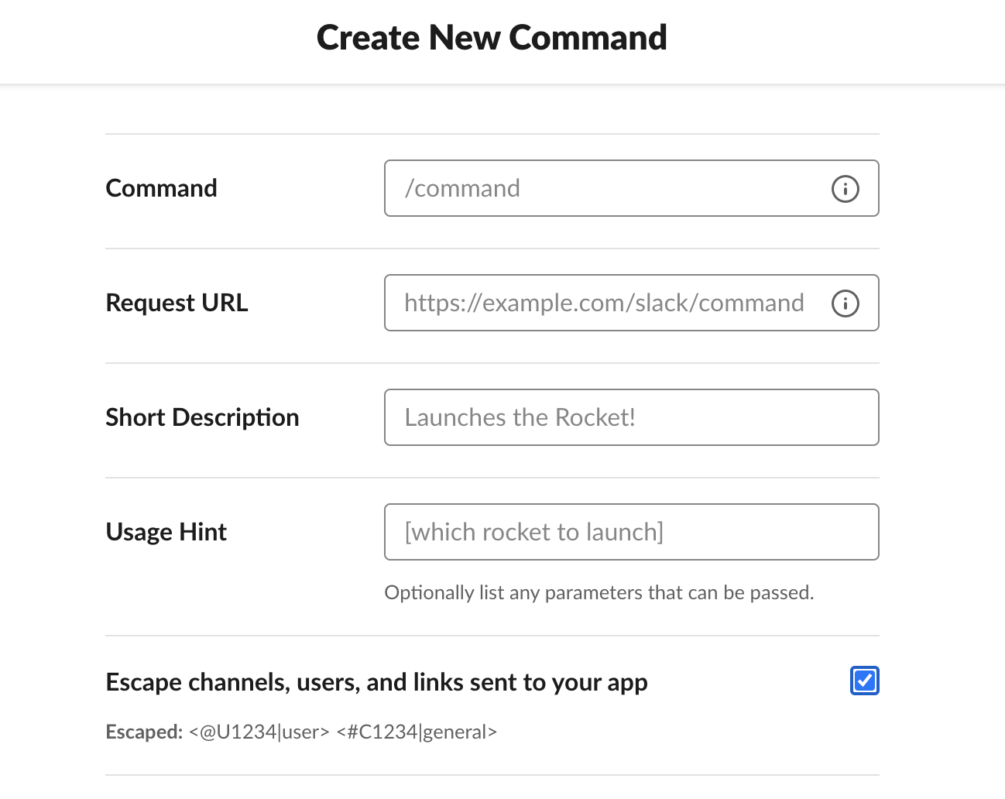Focus the Request URL input field
The width and height of the screenshot is (1005, 799).
(631, 303)
